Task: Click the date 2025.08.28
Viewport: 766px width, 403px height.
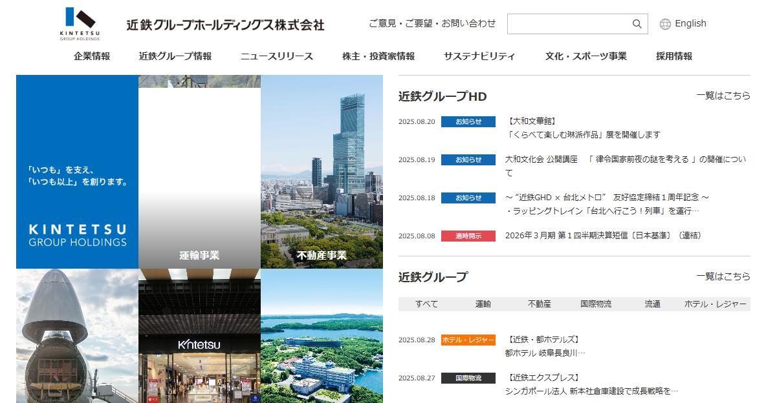Action: coord(417,340)
